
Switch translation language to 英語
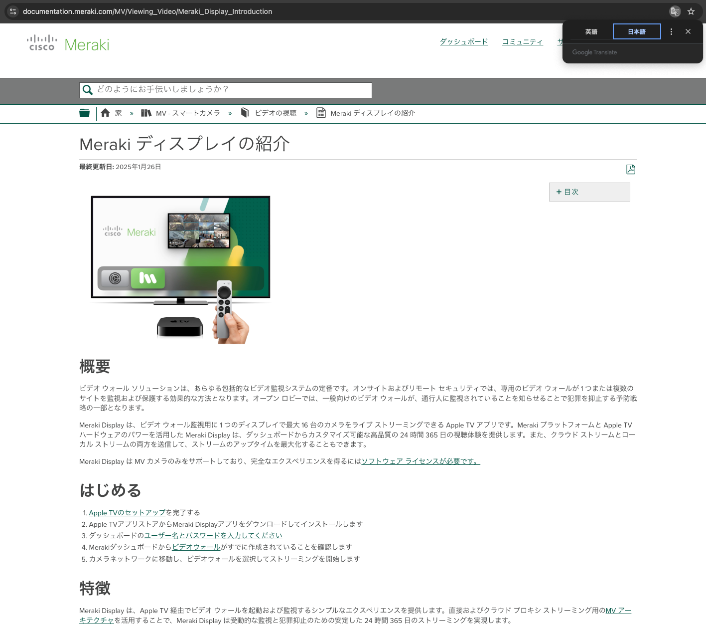coord(591,31)
